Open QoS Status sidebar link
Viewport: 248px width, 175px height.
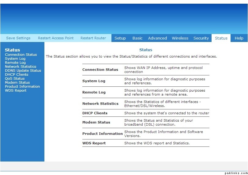point(15,78)
